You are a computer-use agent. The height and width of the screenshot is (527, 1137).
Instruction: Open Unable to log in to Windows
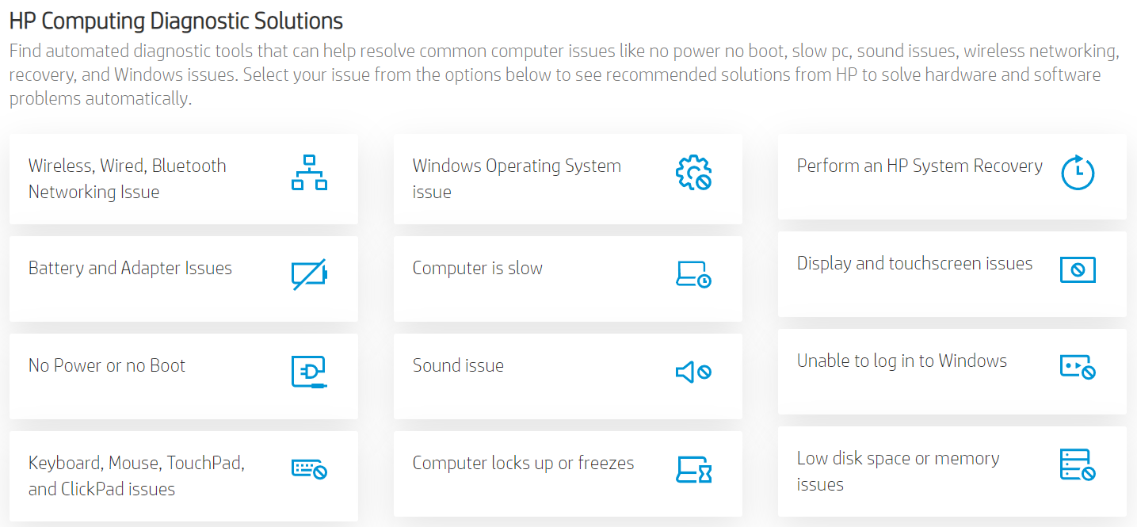902,361
